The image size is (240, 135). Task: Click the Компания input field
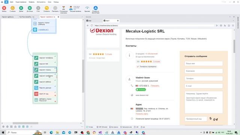[204, 71]
